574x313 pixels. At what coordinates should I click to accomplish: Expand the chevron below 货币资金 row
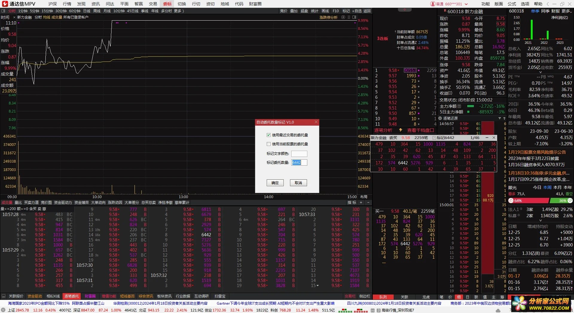pyautogui.click(x=540, y=72)
